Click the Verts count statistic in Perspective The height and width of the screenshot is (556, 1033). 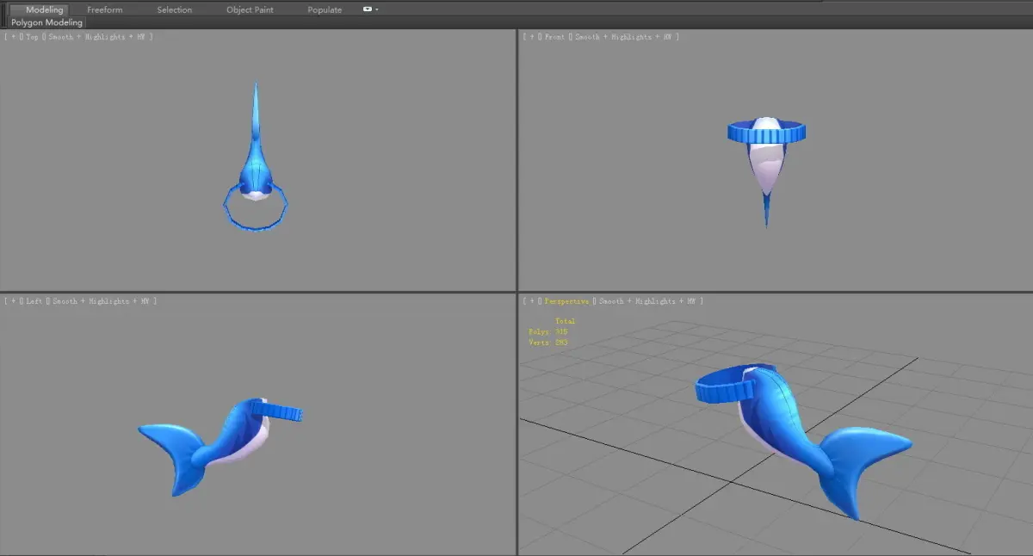[548, 343]
